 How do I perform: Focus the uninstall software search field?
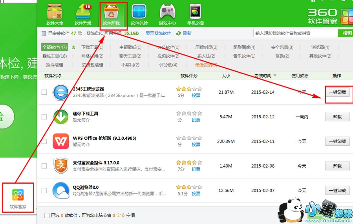pyautogui.click(x=295, y=33)
